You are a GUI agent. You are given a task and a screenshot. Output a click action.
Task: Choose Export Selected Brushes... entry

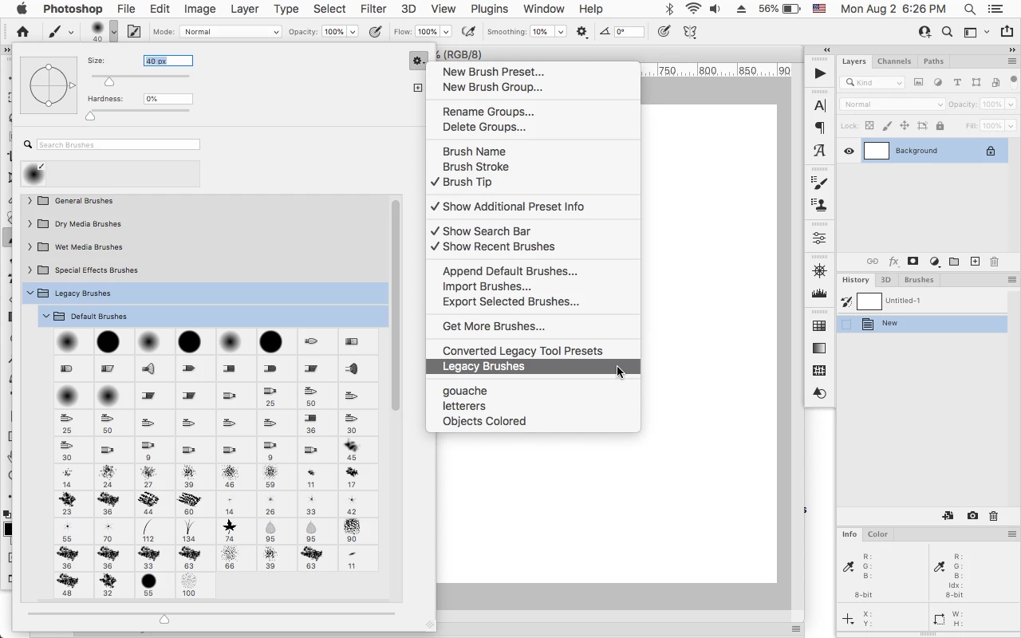pos(533,301)
